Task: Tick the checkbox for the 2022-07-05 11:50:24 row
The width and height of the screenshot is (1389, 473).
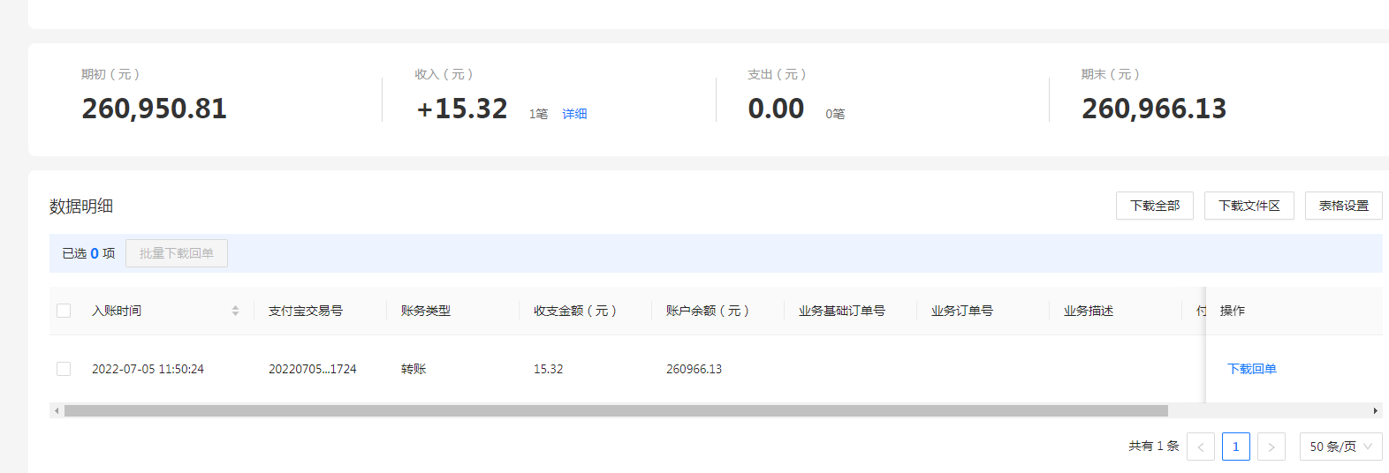Action: tap(64, 369)
